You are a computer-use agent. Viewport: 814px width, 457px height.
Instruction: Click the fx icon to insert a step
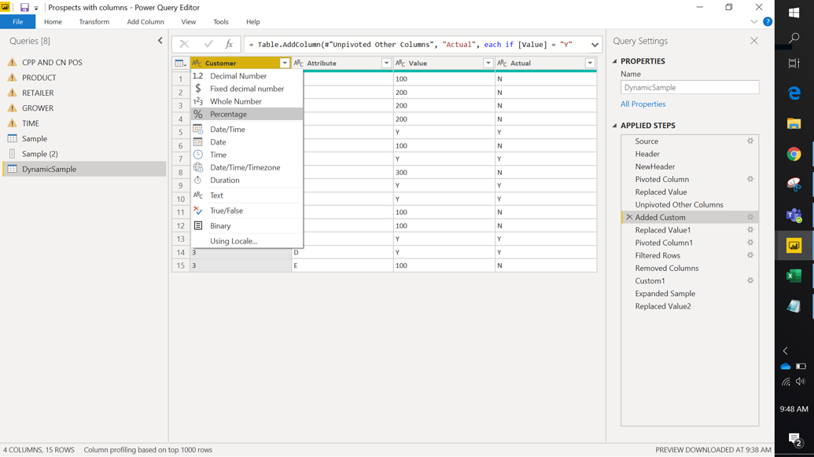pyautogui.click(x=230, y=43)
